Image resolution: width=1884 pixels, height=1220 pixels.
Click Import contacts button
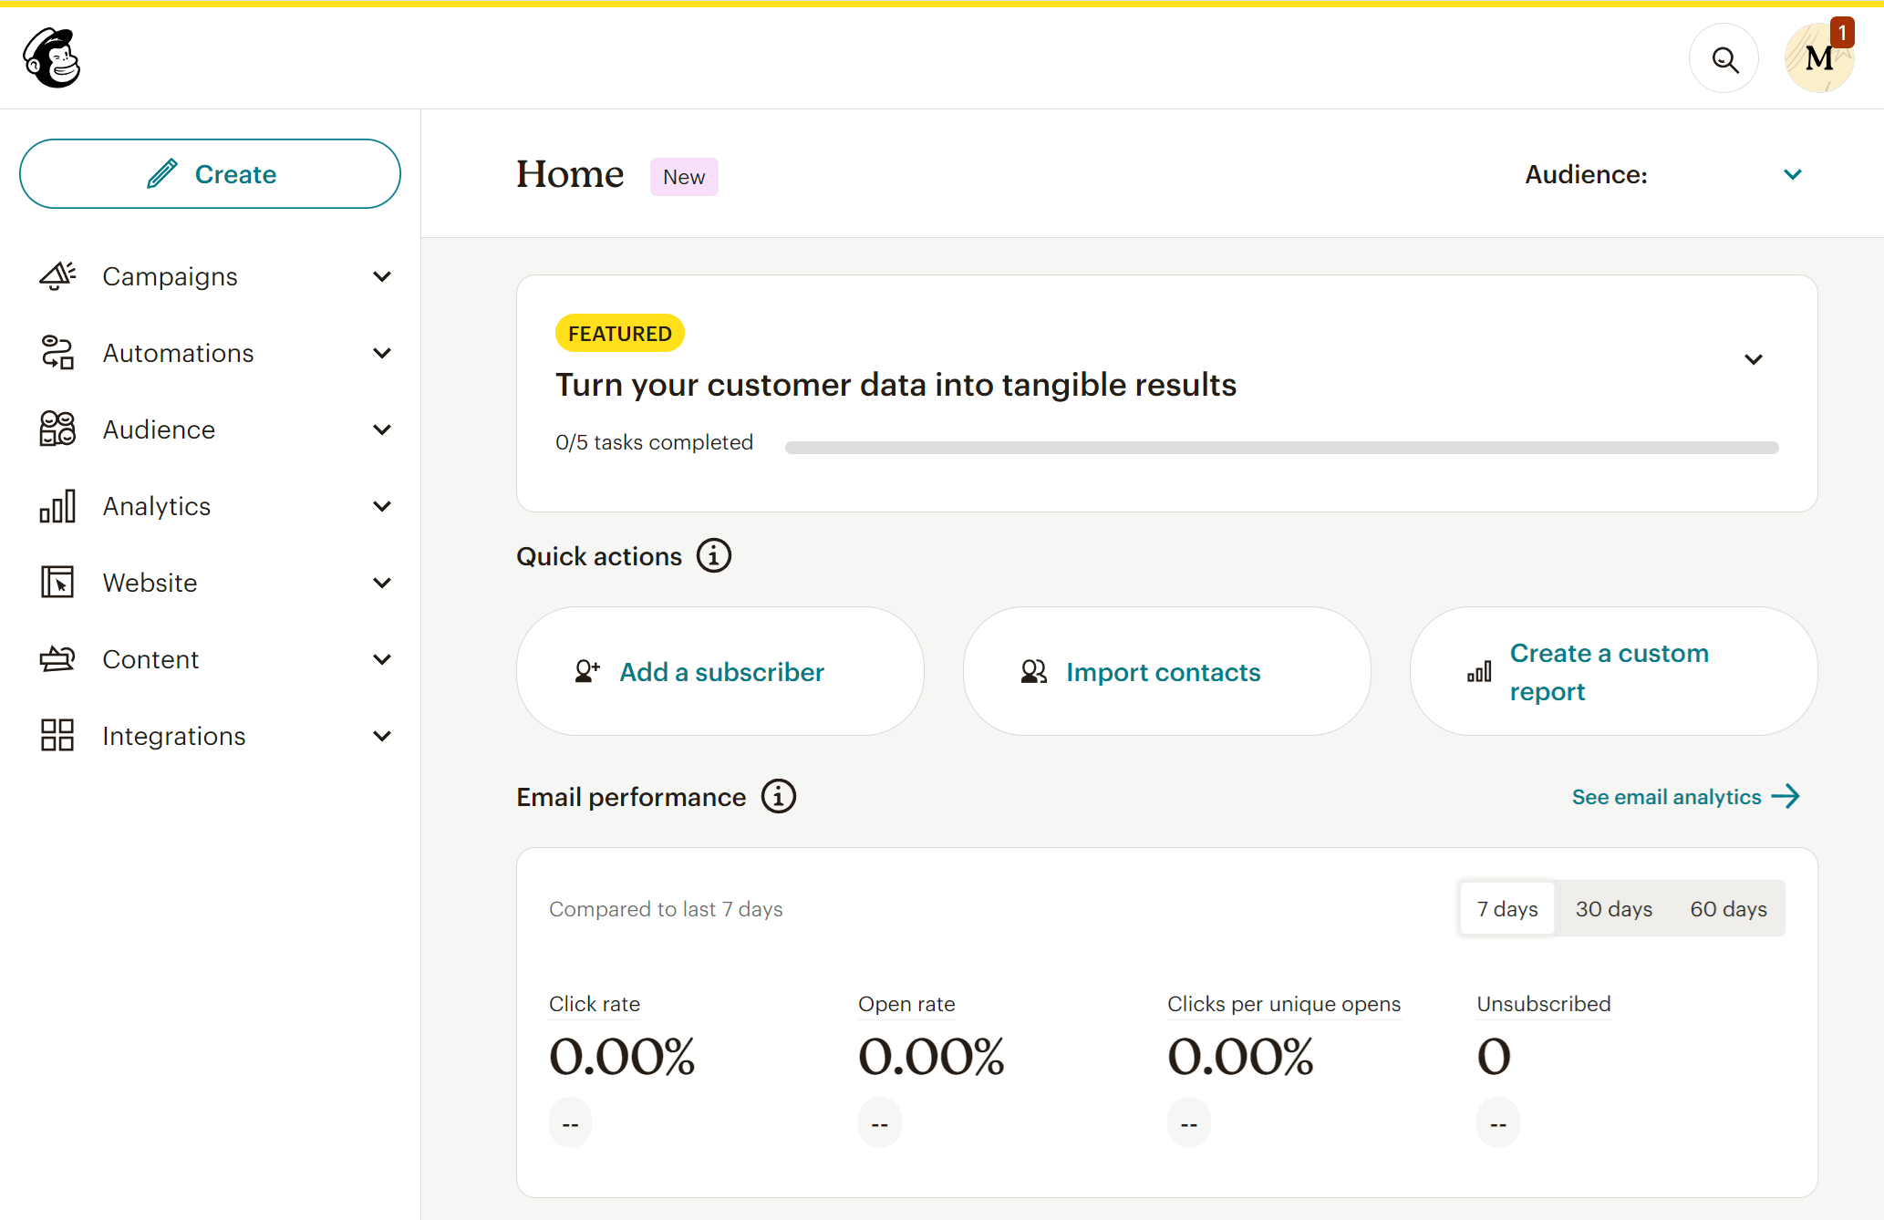click(x=1165, y=672)
